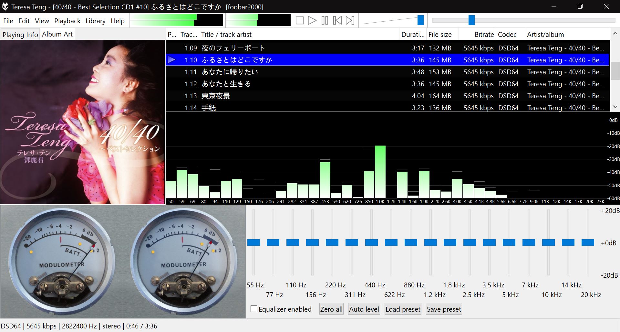Click the Artist/album column header
The height and width of the screenshot is (332, 620).
pos(567,34)
